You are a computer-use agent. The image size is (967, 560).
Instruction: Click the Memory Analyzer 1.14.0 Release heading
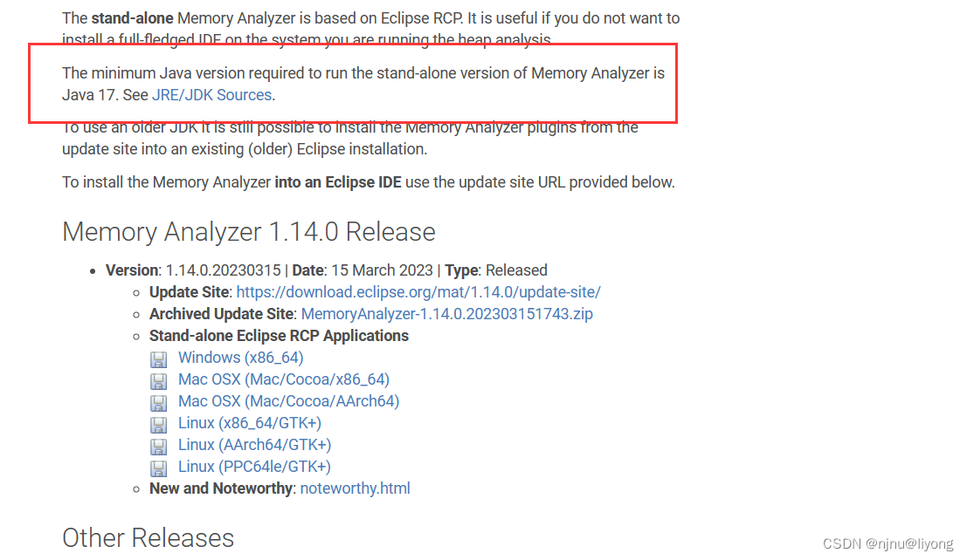click(249, 232)
